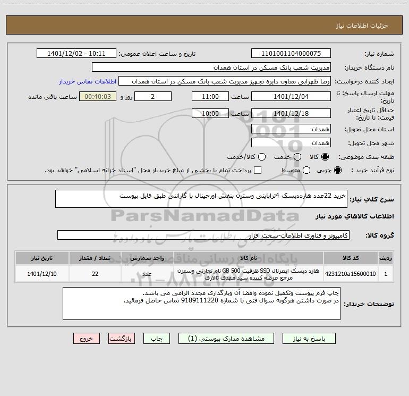Select the جزیی purchase type radio
The width and height of the screenshot is (409, 396).
pyautogui.click(x=337, y=170)
